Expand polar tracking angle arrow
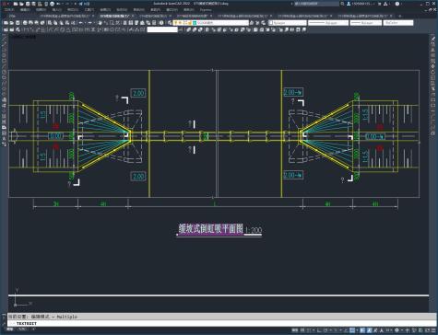The image size is (438, 335). click(331, 330)
